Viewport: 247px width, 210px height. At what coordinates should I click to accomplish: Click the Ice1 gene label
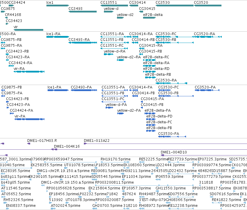click(x=50, y=3)
